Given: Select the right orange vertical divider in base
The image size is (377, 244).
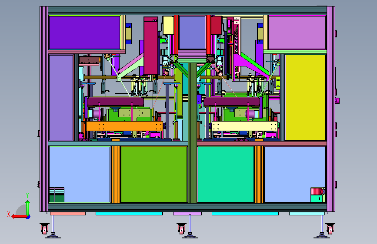Looking at the screenshot, I should [259, 175].
